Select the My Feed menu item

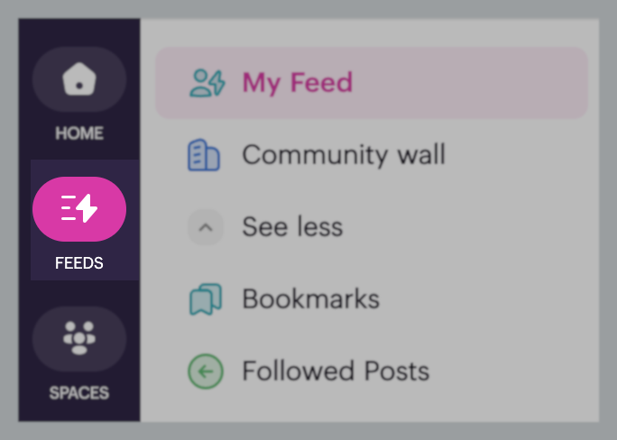pos(372,83)
